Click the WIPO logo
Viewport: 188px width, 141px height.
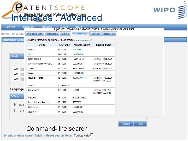[170, 10]
